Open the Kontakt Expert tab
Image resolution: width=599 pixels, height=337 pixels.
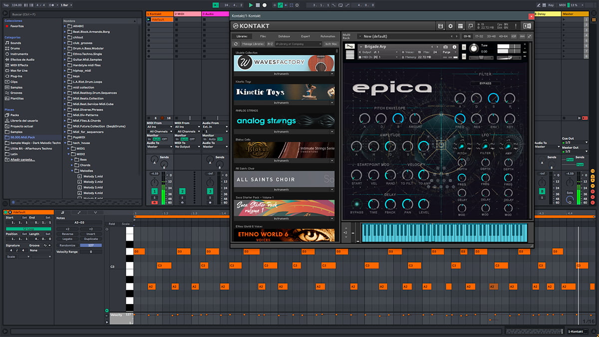click(305, 36)
